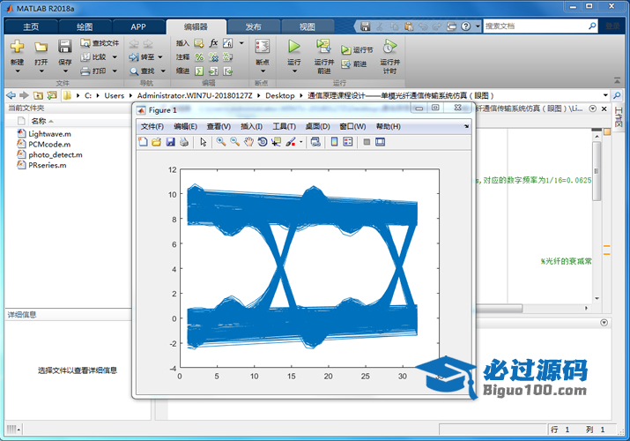
Task: Select the Zoom In tool in Figure 1
Action: tap(221, 141)
